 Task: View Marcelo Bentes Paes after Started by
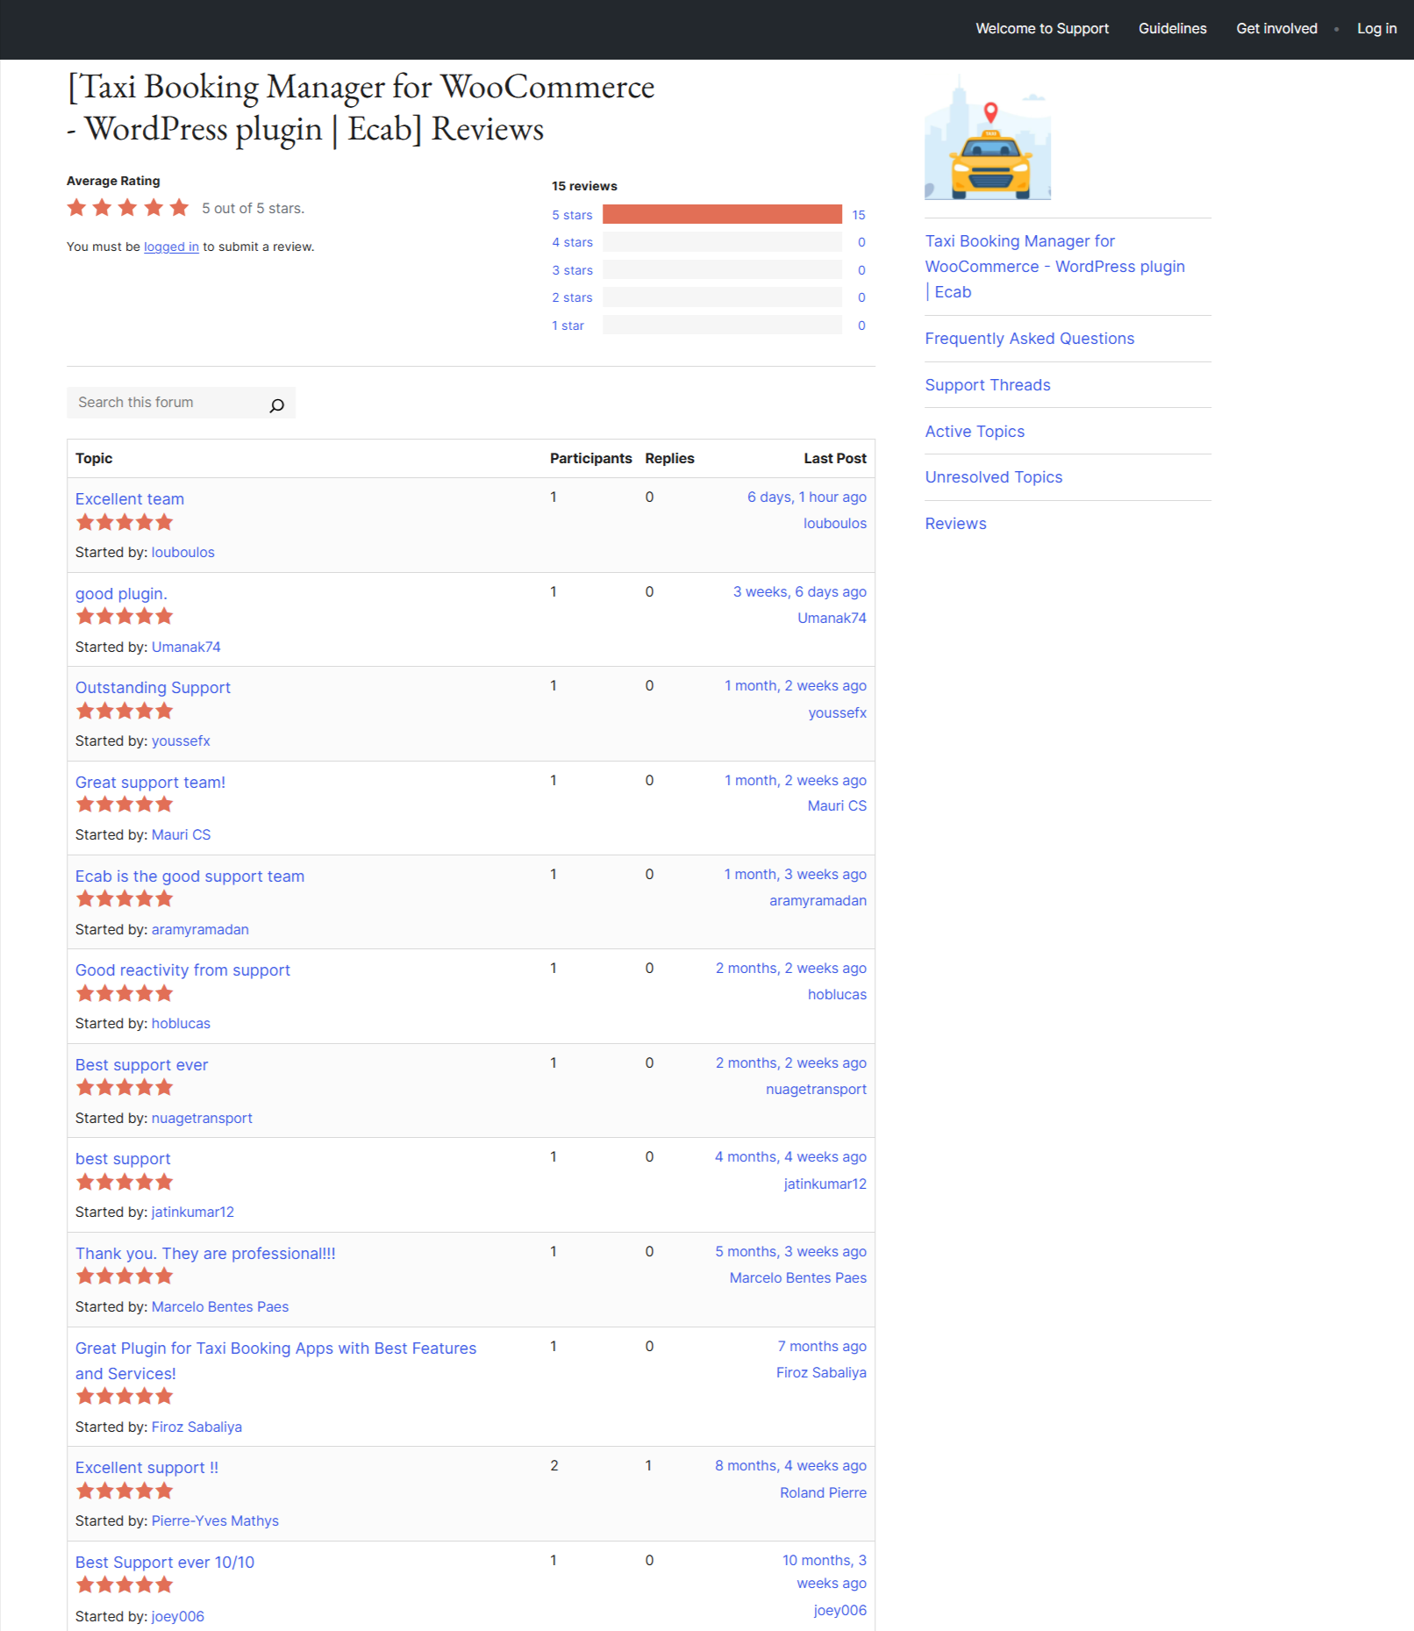click(x=220, y=1307)
